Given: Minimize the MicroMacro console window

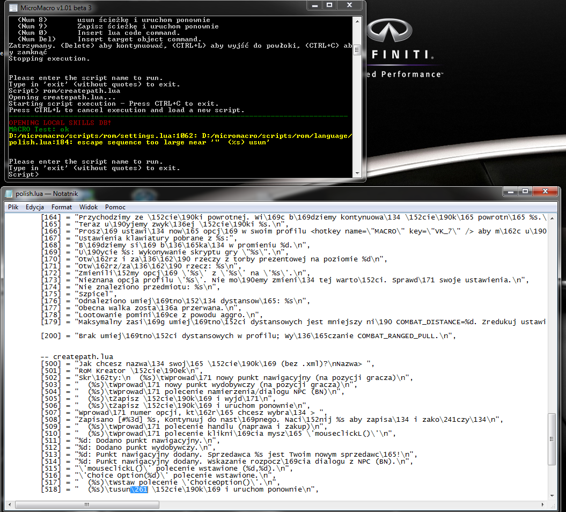Looking at the screenshot, I should point(314,5).
